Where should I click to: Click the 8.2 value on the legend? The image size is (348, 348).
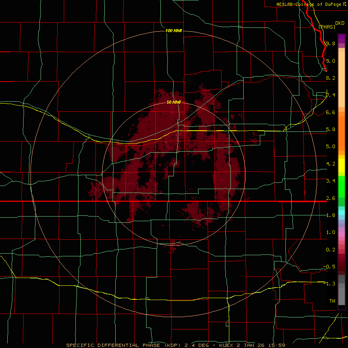331,78
